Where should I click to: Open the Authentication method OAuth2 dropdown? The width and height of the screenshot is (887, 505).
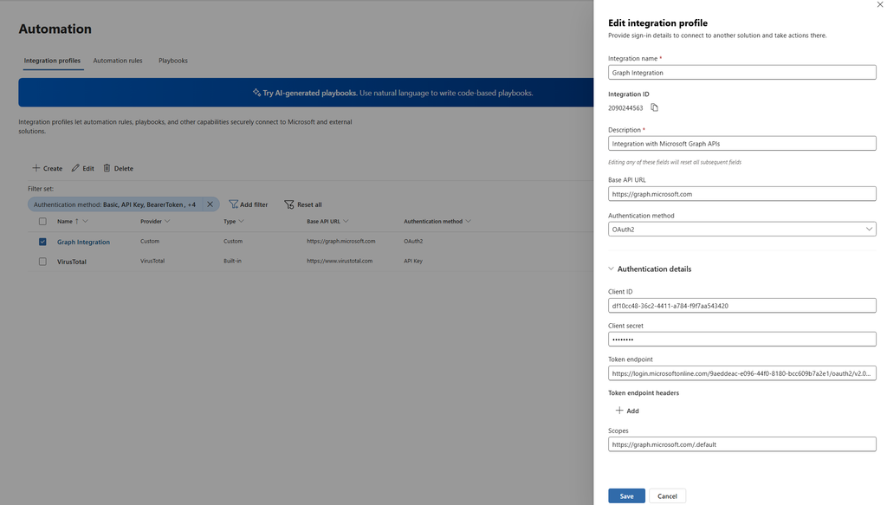click(x=741, y=229)
